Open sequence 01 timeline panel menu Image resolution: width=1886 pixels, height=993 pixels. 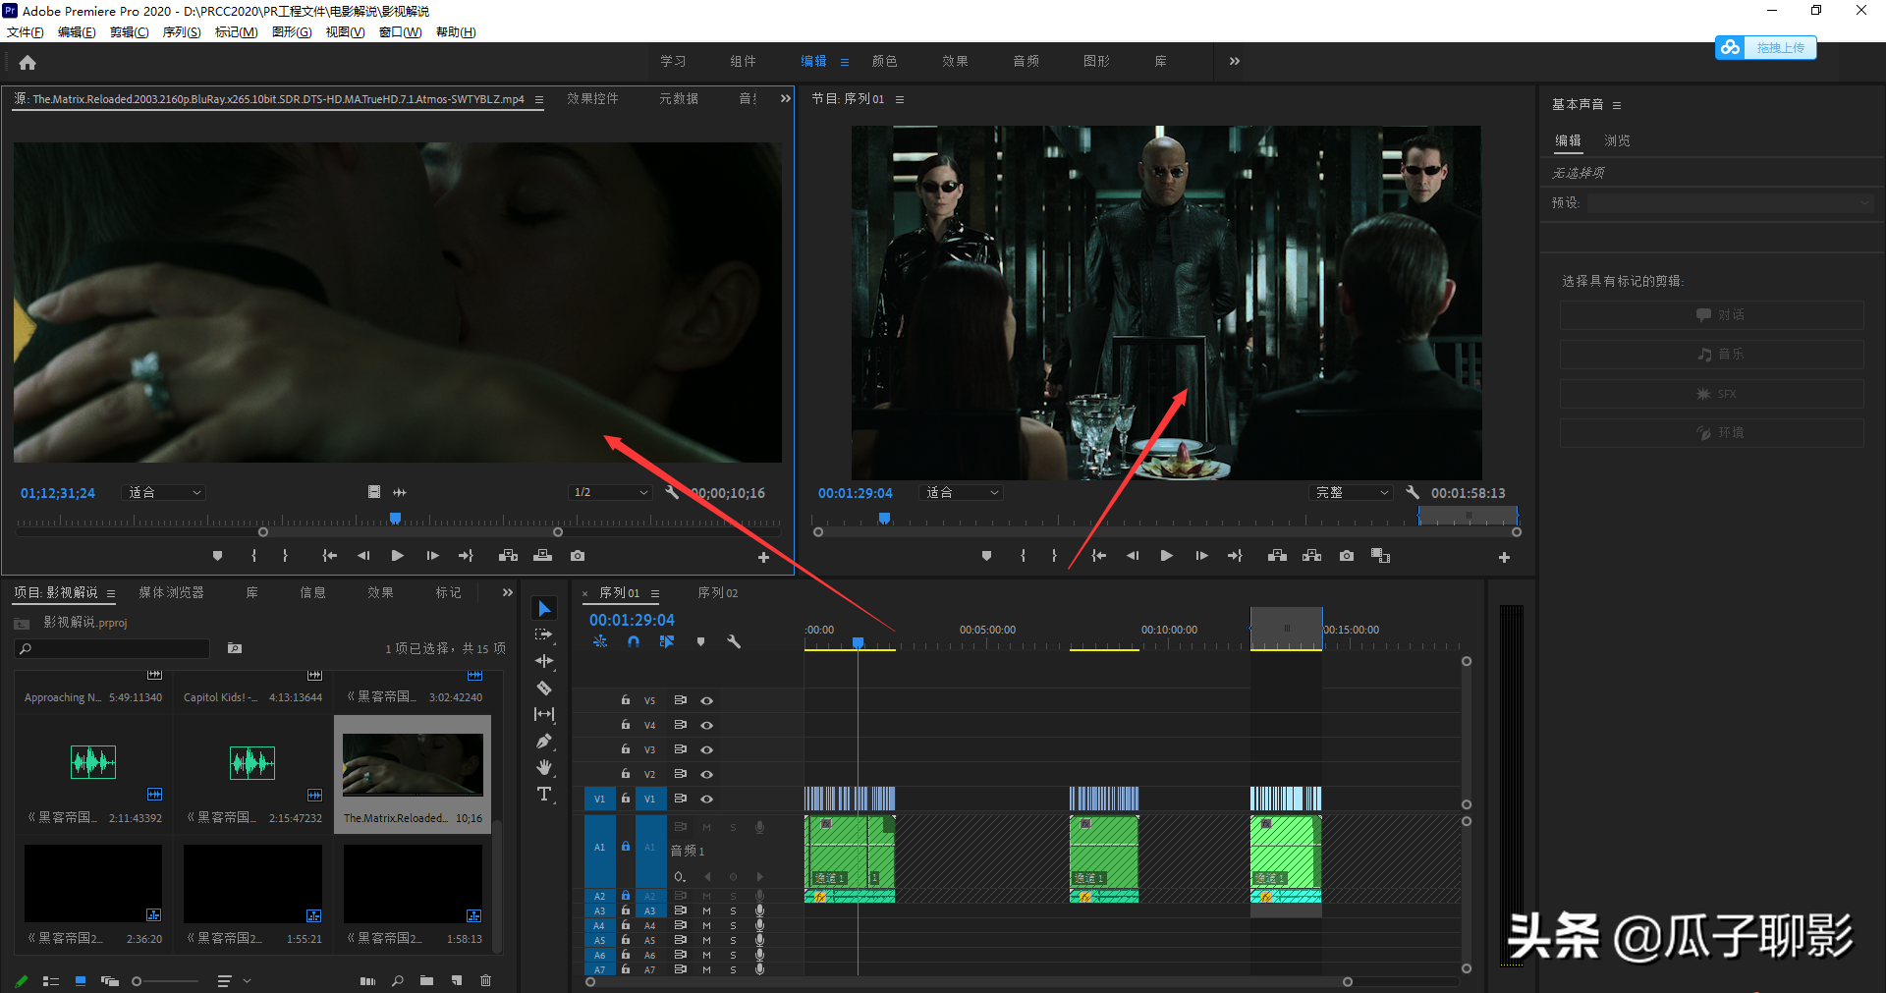point(655,593)
